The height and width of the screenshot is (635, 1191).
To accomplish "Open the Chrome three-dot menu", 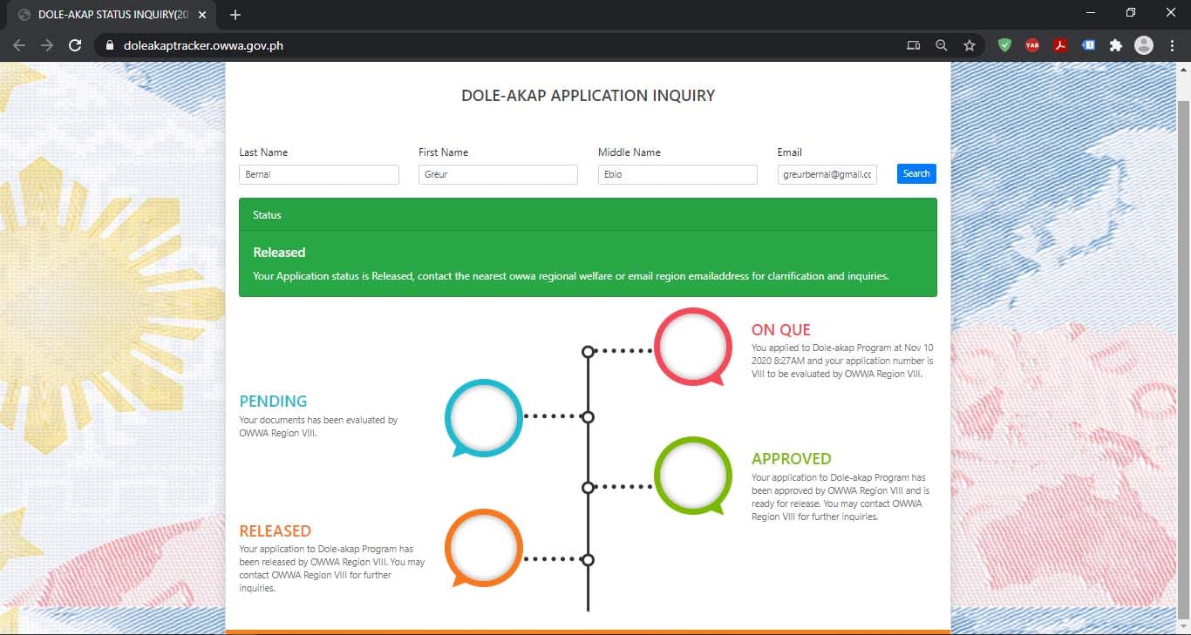I will point(1172,45).
